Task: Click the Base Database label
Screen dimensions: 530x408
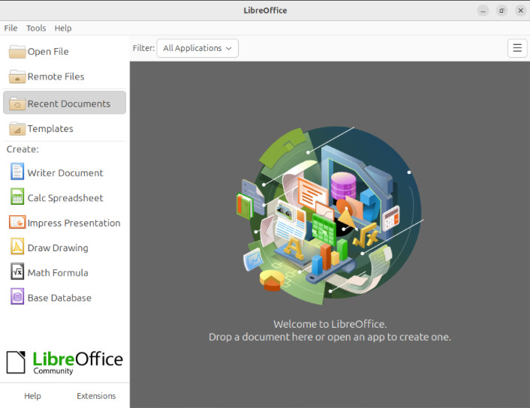Action: (x=59, y=298)
